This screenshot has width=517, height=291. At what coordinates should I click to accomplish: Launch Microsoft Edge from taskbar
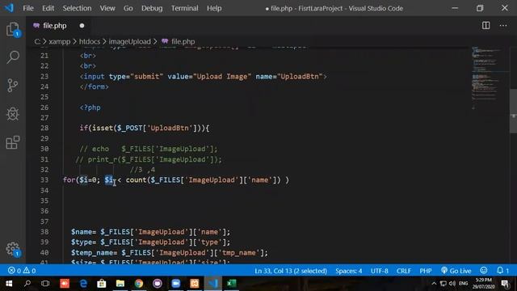click(x=83, y=284)
